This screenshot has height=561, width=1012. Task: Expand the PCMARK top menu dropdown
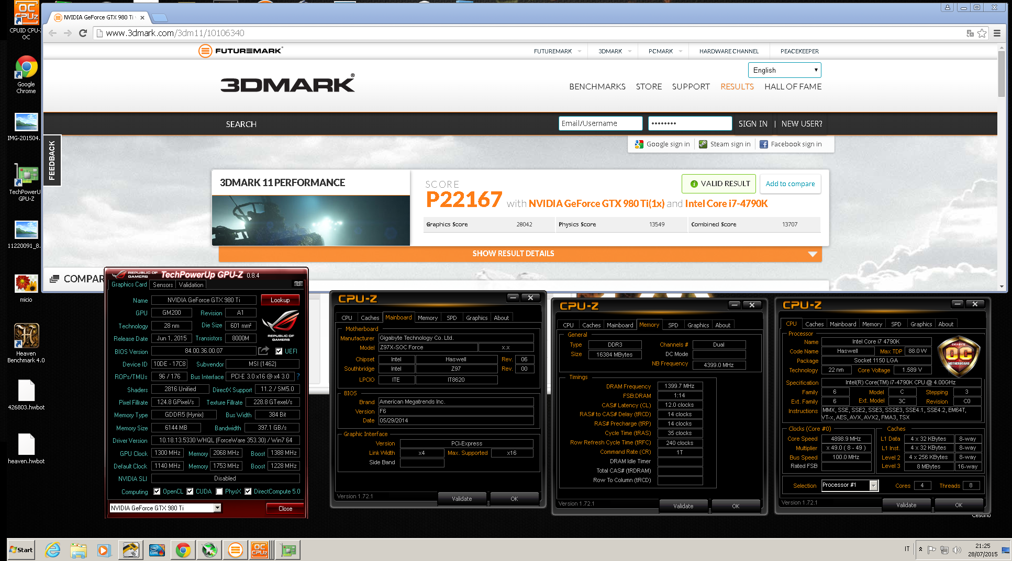681,51
